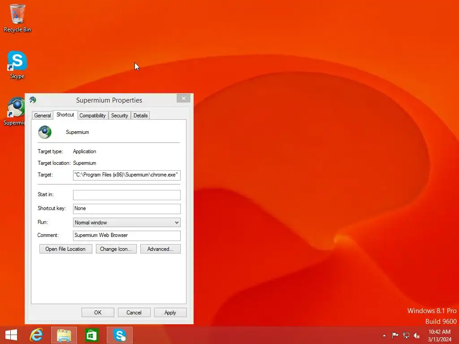Open Windows Store from taskbar

tap(91, 335)
